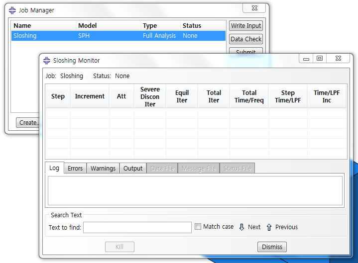Click the Equil Iter column header

point(182,96)
